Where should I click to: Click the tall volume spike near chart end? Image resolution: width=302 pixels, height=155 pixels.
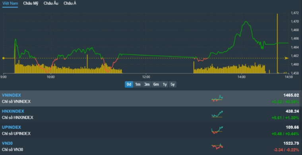click(277, 43)
